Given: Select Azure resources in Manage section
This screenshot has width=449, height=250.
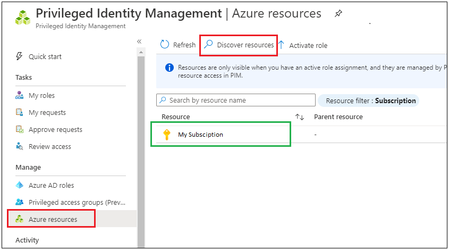Looking at the screenshot, I should tap(53, 219).
